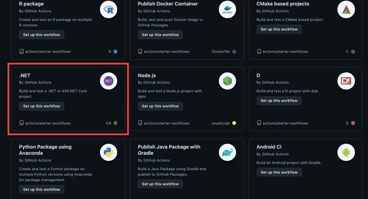Click the Android CI card title
The width and height of the screenshot is (368, 199).
click(x=269, y=147)
